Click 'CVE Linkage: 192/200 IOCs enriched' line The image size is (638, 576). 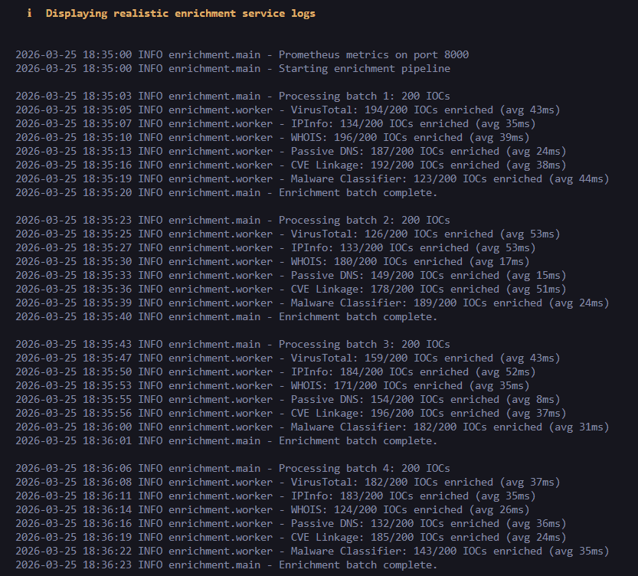(x=291, y=165)
